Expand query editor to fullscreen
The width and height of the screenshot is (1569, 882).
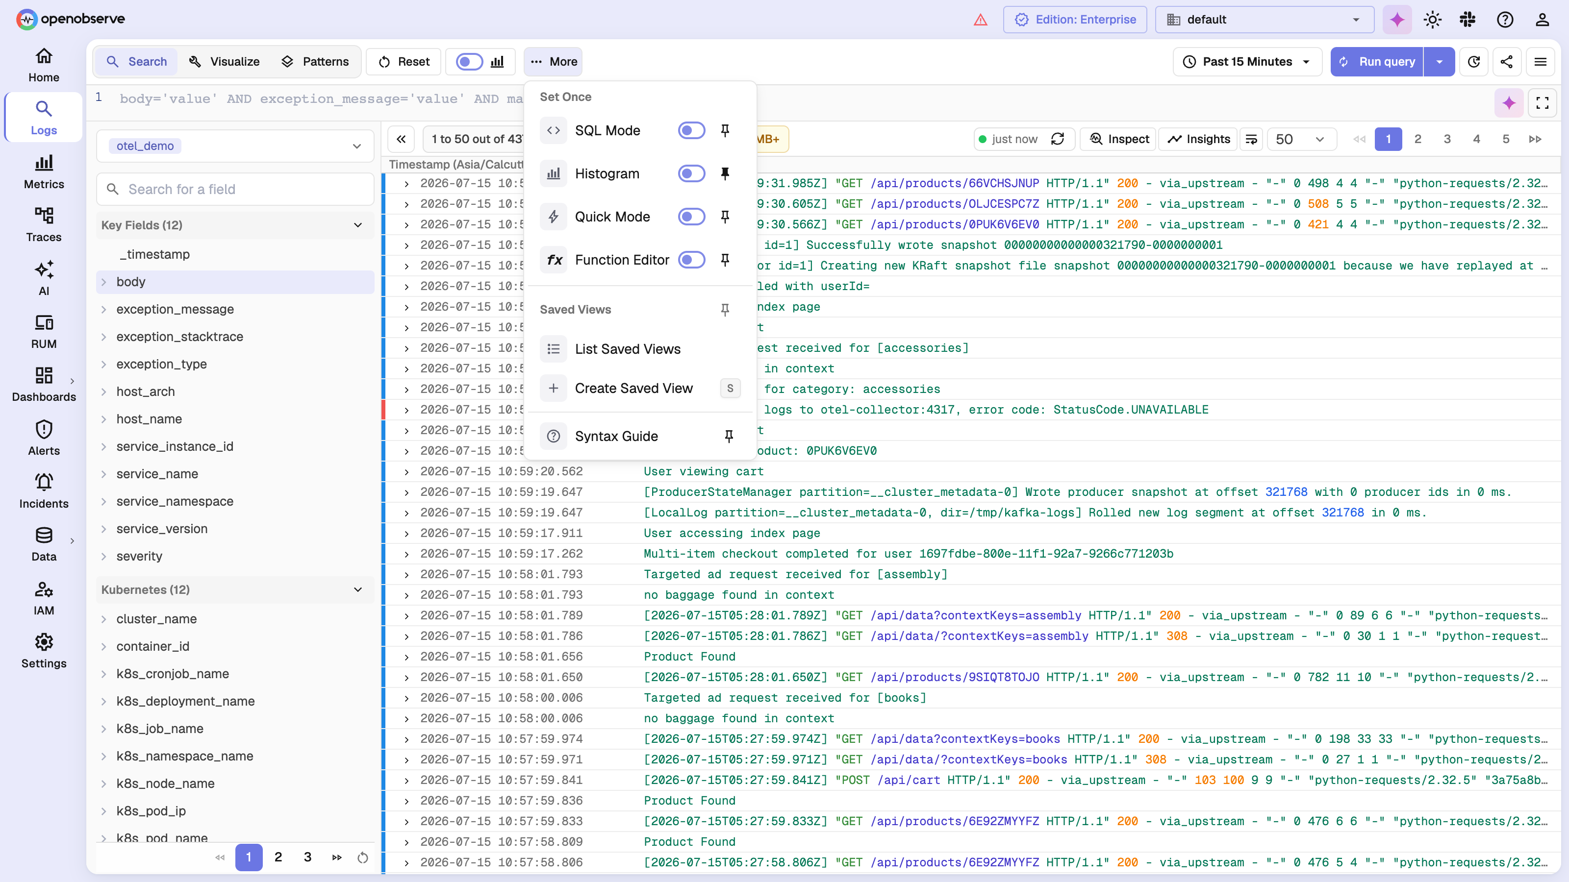point(1542,103)
